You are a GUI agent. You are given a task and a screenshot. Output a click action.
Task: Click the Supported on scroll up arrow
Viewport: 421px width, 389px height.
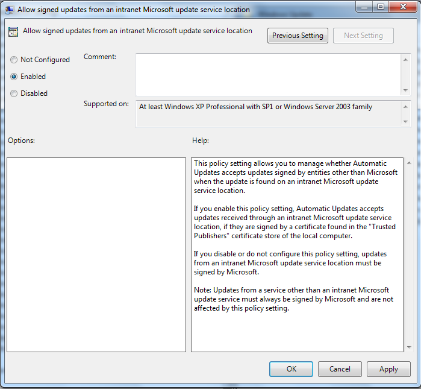(405, 107)
